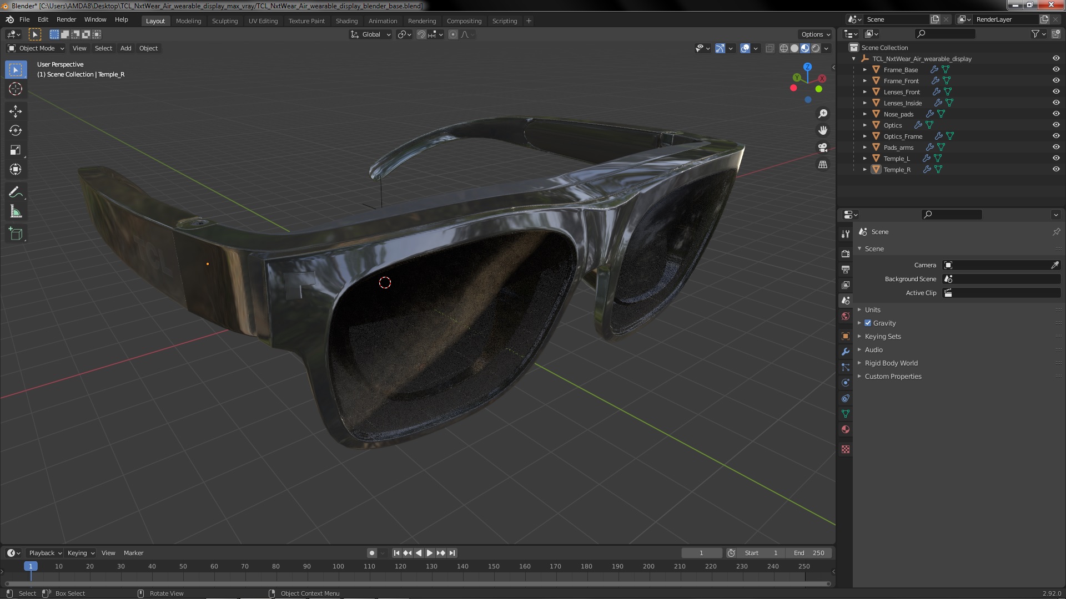Add a new workspace tab
This screenshot has width=1066, height=599.
[x=529, y=21]
